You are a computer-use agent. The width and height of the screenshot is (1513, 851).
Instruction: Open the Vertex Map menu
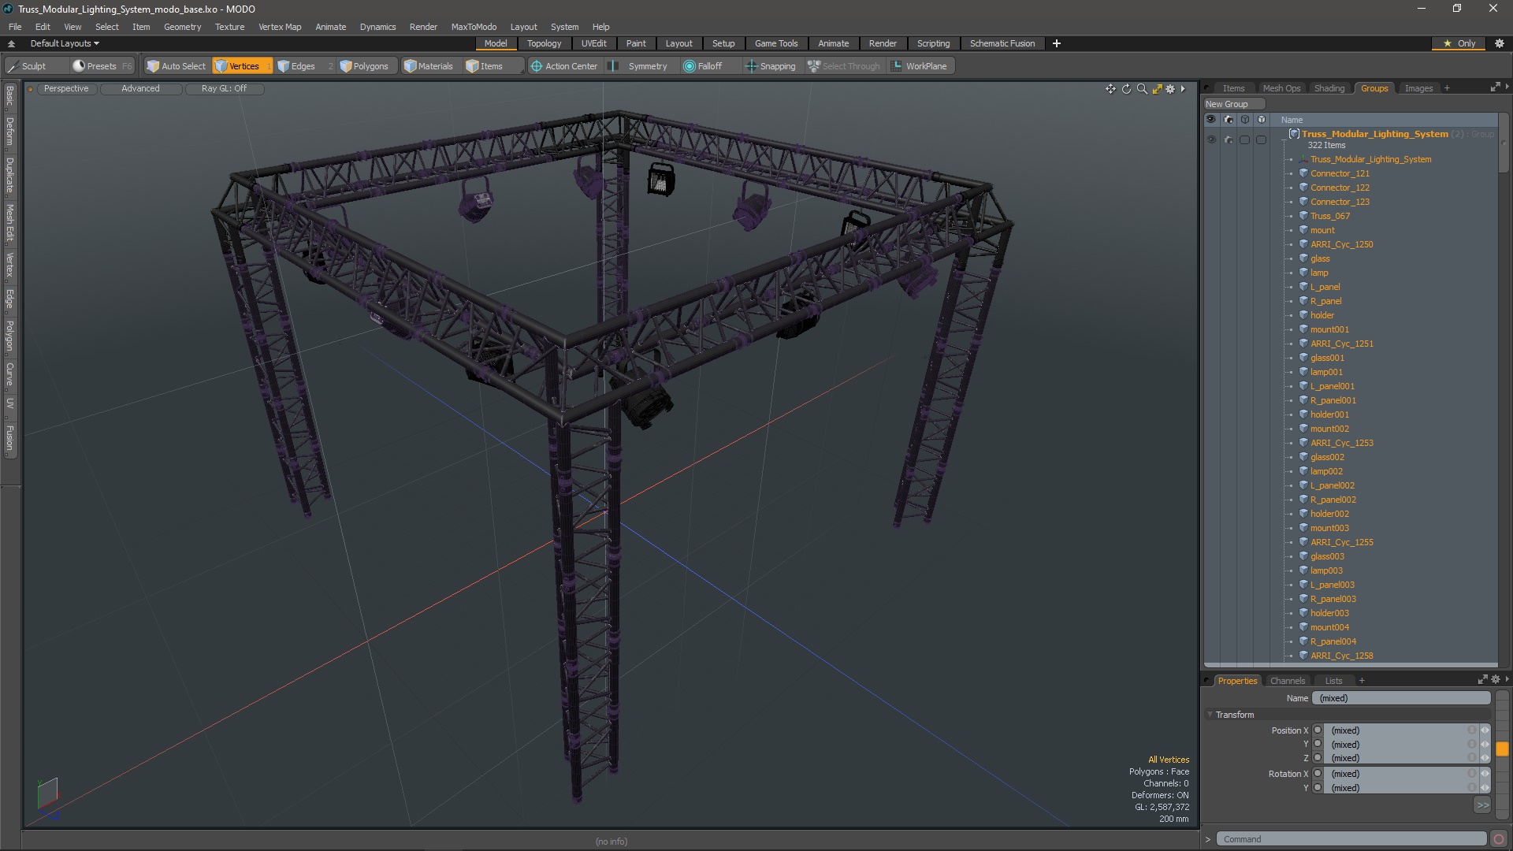tap(280, 27)
